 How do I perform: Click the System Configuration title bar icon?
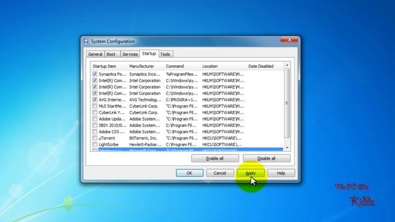[x=86, y=41]
